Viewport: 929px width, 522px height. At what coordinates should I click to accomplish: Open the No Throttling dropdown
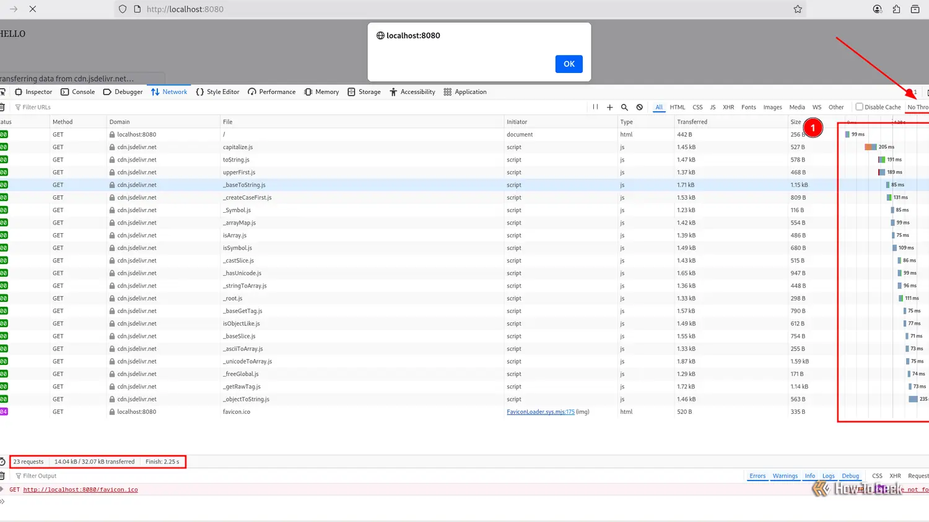[917, 107]
